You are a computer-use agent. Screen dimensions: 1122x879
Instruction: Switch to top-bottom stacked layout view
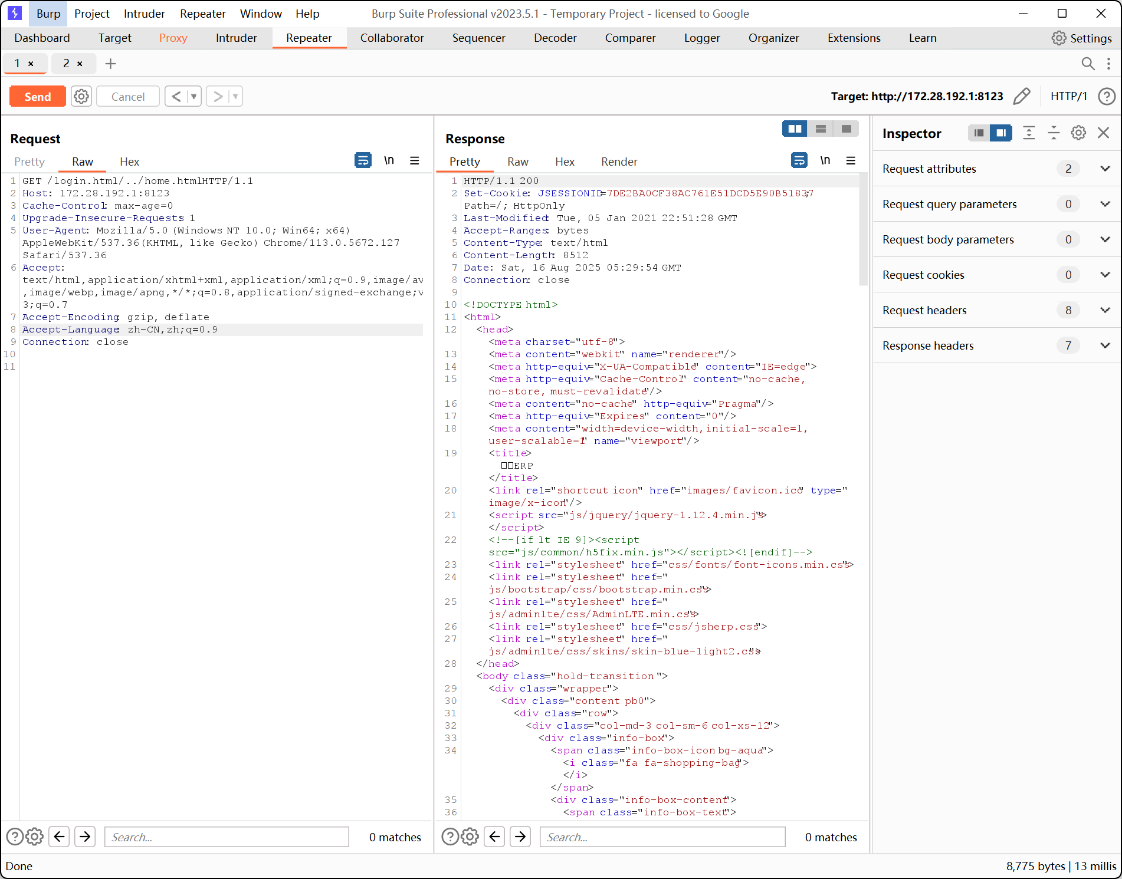821,129
